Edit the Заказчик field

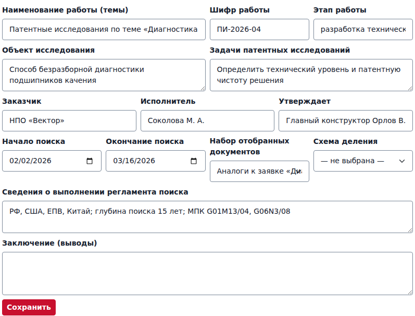pyautogui.click(x=69, y=120)
